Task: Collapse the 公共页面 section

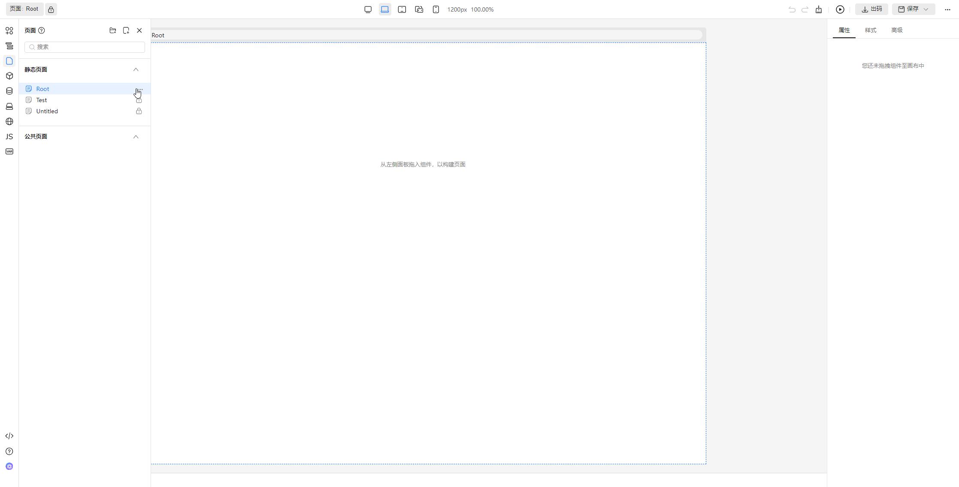Action: pos(136,136)
